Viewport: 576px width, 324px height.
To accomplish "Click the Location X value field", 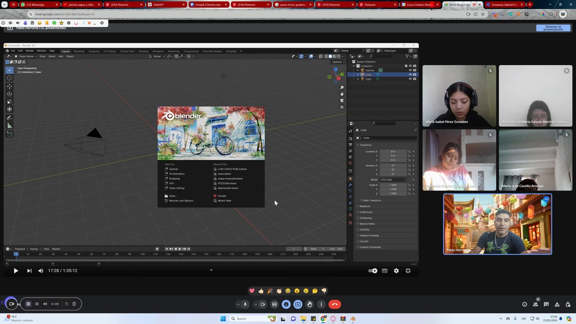I will [x=393, y=152].
